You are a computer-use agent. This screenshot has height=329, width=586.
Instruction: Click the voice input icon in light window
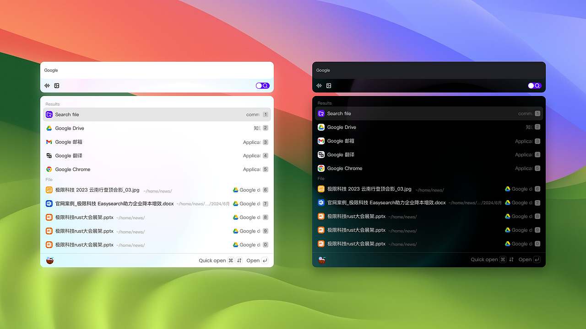(47, 85)
